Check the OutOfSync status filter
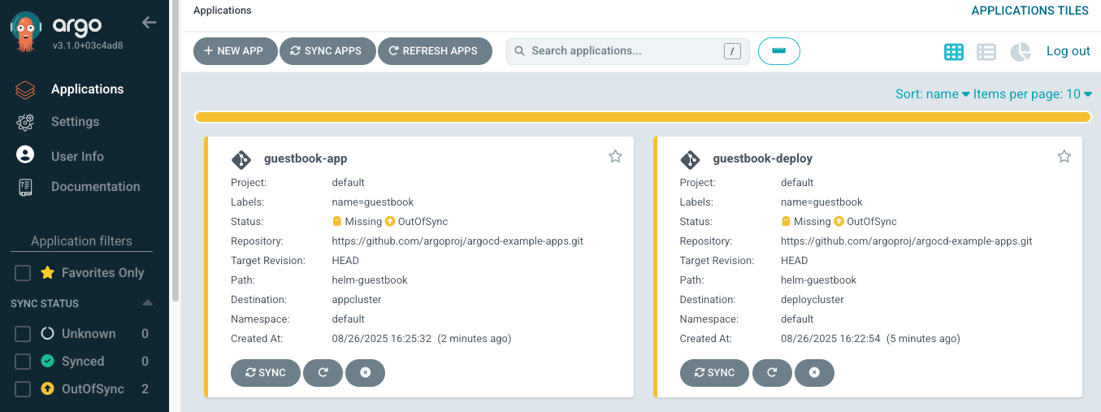The width and height of the screenshot is (1101, 412). click(x=23, y=389)
